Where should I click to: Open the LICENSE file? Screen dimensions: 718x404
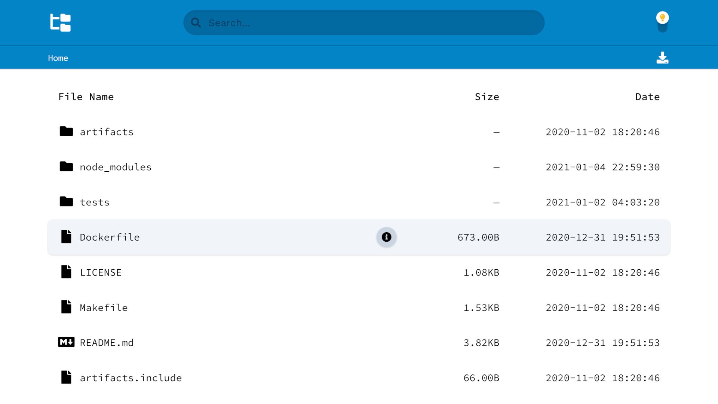[x=101, y=273]
